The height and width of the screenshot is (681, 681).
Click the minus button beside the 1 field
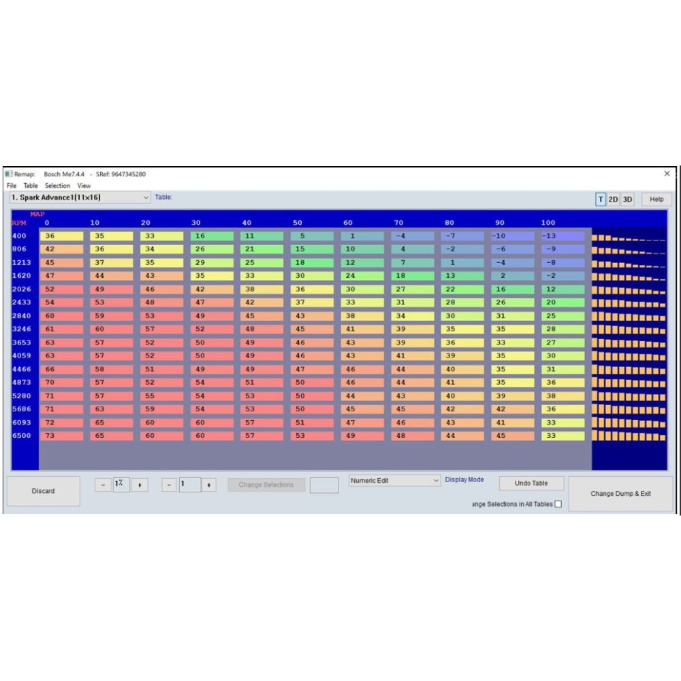[x=170, y=485]
